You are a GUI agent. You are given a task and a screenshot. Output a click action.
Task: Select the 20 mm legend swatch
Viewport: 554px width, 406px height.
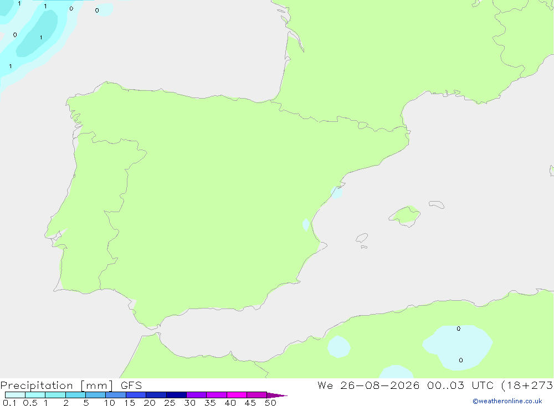(156, 395)
